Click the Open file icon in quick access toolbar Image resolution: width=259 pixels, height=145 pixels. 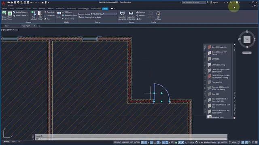click(12, 2)
